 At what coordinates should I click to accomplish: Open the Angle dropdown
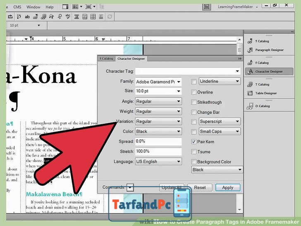(158, 101)
